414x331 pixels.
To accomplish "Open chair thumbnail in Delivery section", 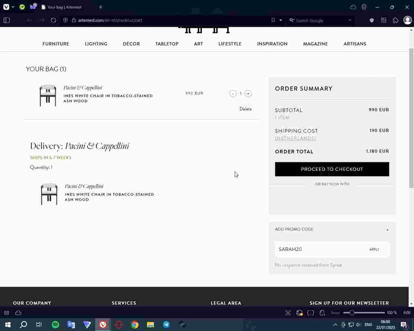I will click(x=49, y=194).
